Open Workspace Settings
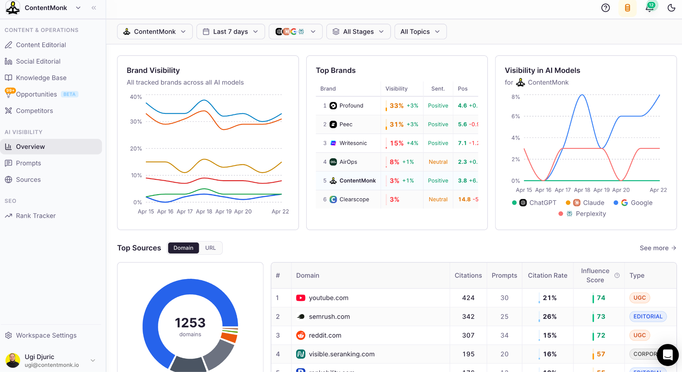The height and width of the screenshot is (372, 682). pos(46,335)
